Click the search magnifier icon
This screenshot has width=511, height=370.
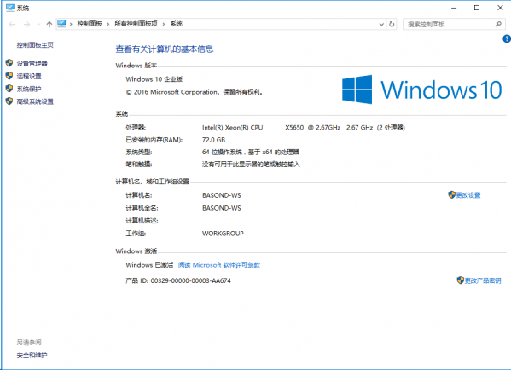pyautogui.click(x=498, y=24)
